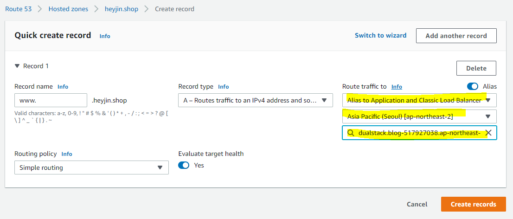The width and height of the screenshot is (513, 219).
Task: Navigate to Hosted zones breadcrumb
Action: pyautogui.click(x=69, y=9)
